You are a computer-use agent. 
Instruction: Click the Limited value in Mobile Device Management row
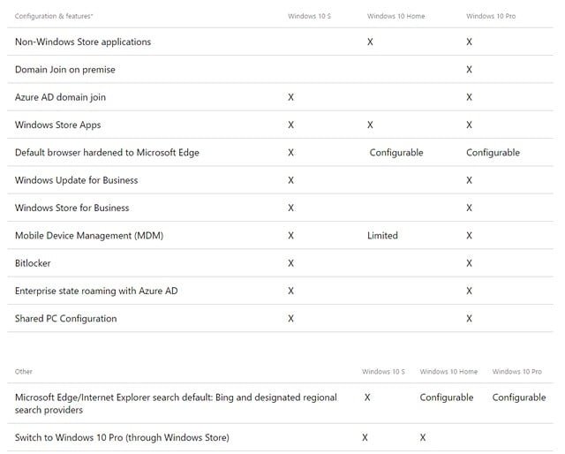(382, 236)
